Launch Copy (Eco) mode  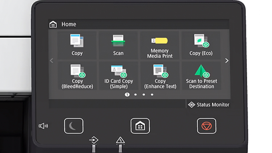201,45
